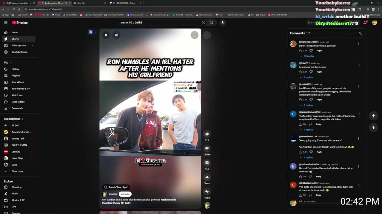Viewport: 382px width, 214px height.
Task: Expand the Subscriptions heading chevron
Action: [22, 119]
